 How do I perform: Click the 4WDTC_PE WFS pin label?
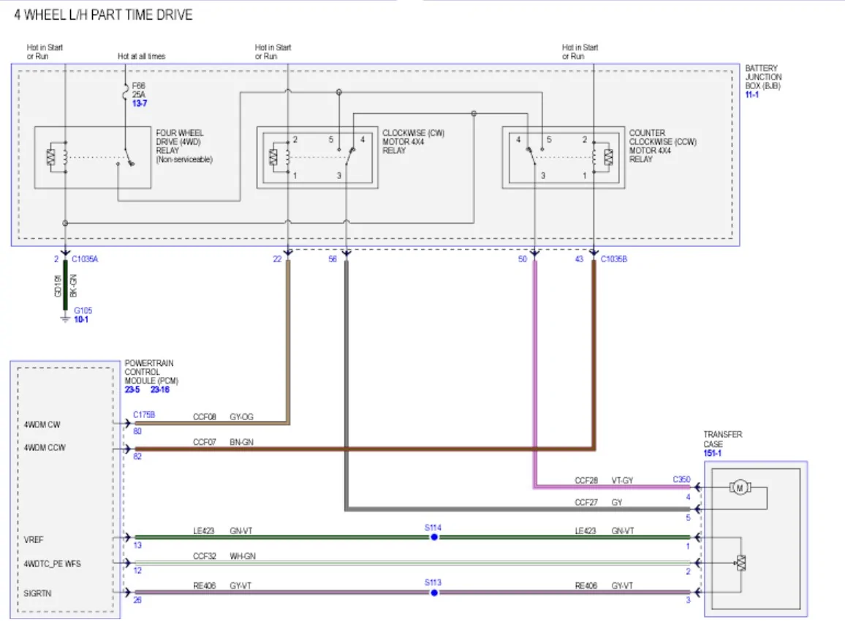click(53, 564)
